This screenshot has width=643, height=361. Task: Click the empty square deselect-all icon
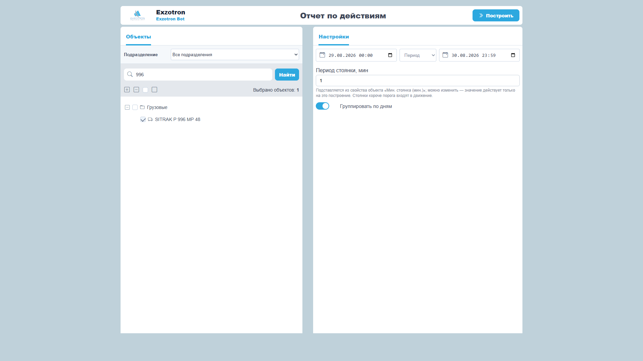(154, 90)
